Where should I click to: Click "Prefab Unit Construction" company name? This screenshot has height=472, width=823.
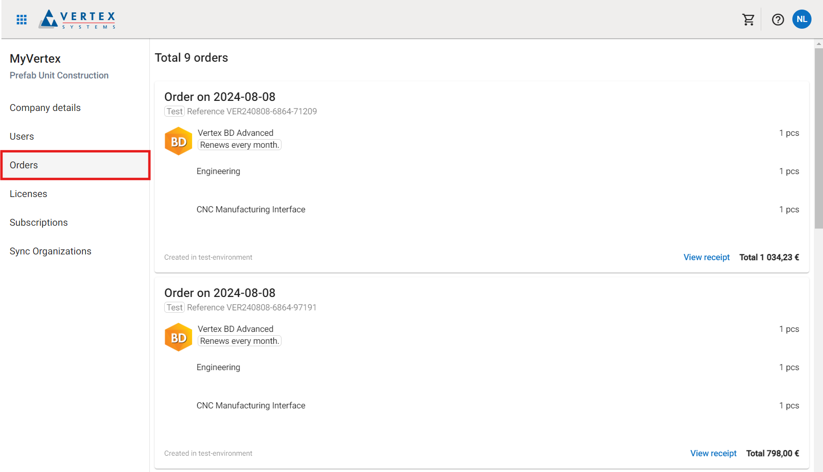tap(59, 76)
